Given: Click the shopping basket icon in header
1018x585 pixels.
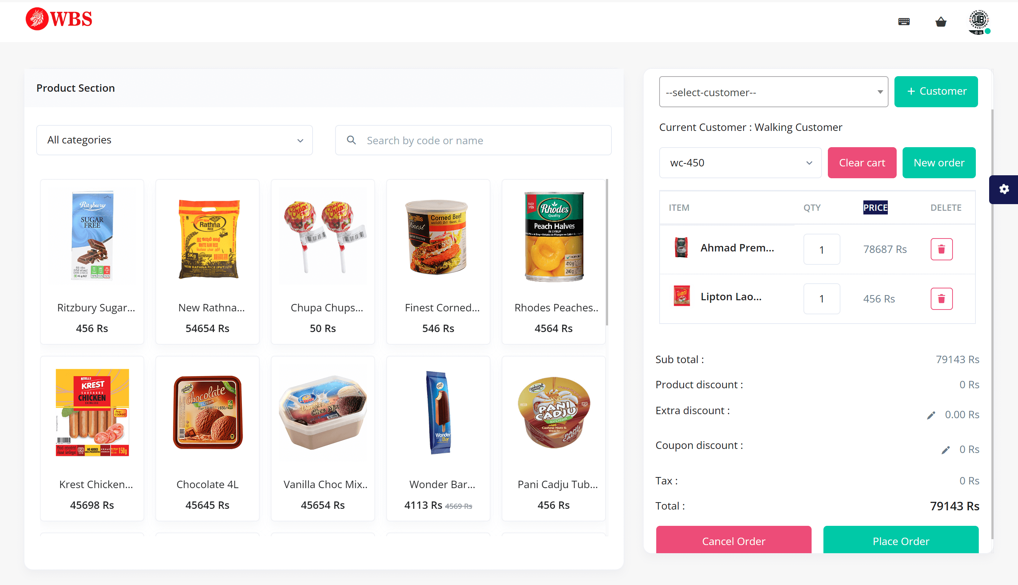Looking at the screenshot, I should [940, 22].
